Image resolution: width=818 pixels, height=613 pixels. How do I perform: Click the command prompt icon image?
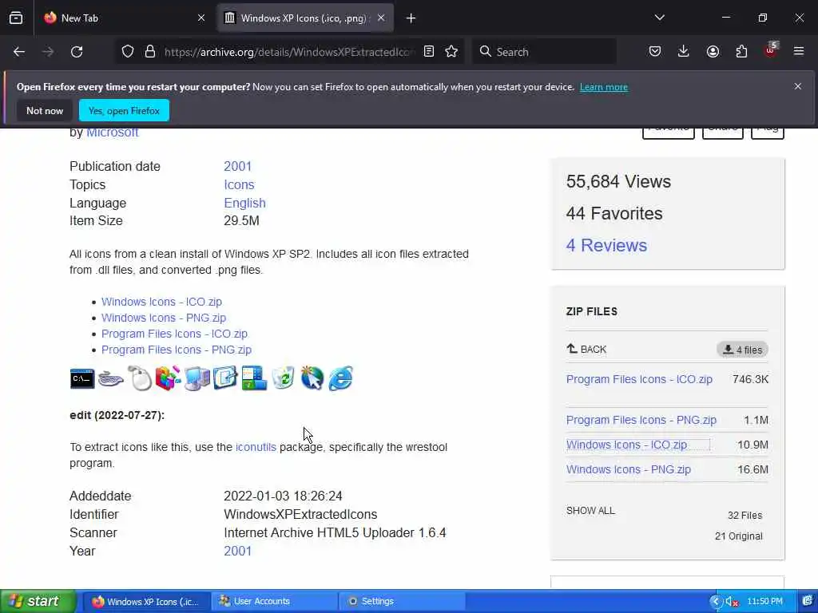(x=82, y=378)
